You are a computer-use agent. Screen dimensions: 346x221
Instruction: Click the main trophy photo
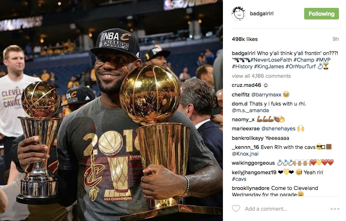(111, 110)
